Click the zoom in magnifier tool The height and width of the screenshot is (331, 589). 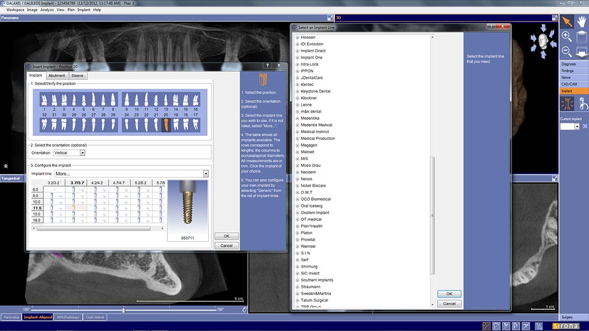[x=567, y=36]
